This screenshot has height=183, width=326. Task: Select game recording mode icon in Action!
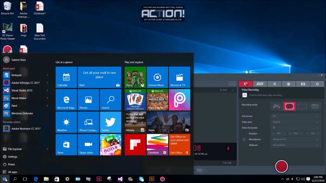pos(277,106)
